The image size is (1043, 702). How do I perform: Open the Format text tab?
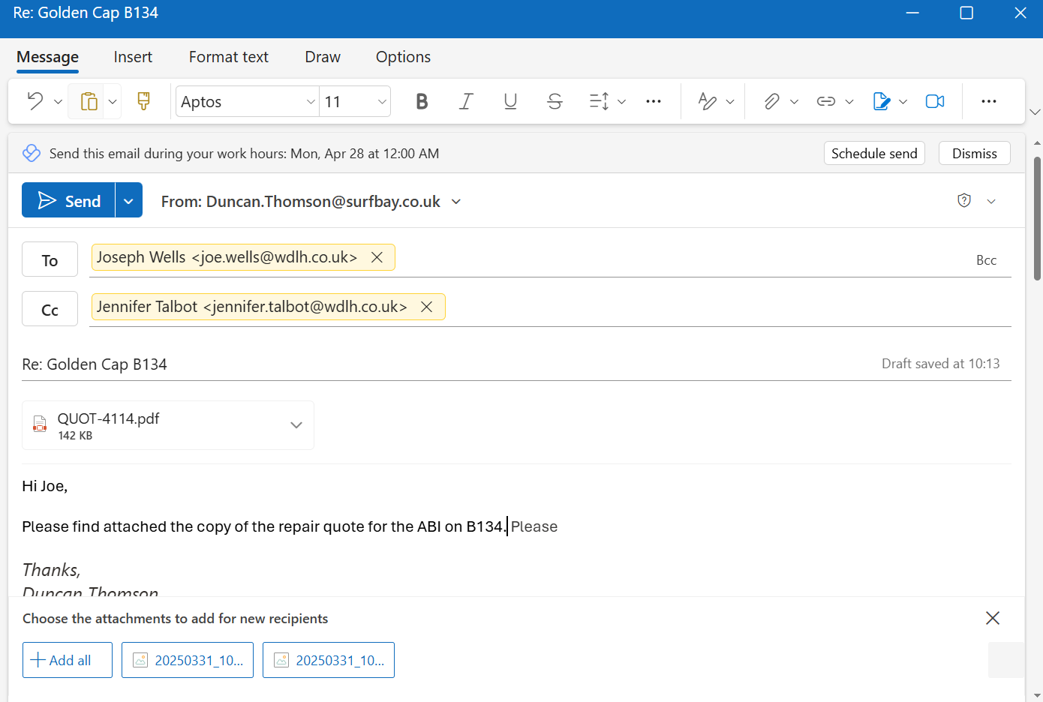pyautogui.click(x=228, y=57)
